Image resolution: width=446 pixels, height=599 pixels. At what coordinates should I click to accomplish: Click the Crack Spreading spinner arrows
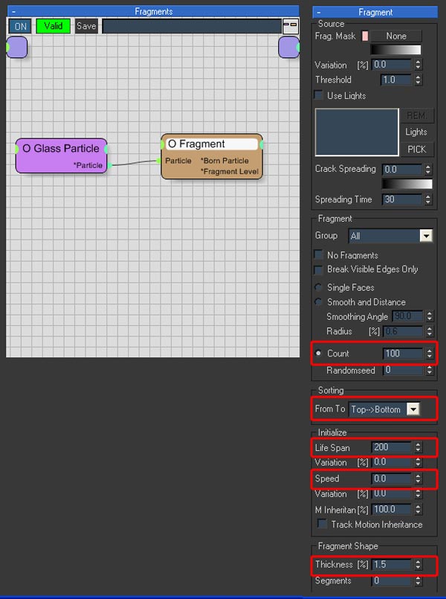pyautogui.click(x=428, y=169)
